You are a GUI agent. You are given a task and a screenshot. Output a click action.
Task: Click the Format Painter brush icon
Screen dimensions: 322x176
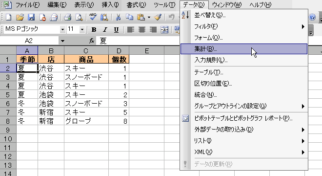[x=158, y=17]
